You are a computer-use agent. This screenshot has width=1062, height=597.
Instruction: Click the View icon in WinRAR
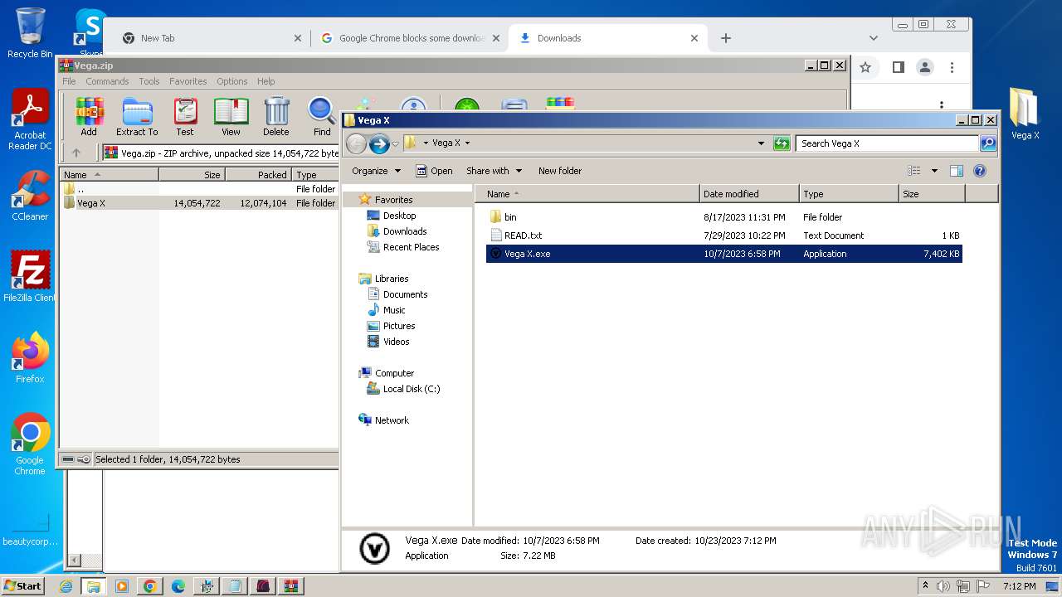click(231, 117)
